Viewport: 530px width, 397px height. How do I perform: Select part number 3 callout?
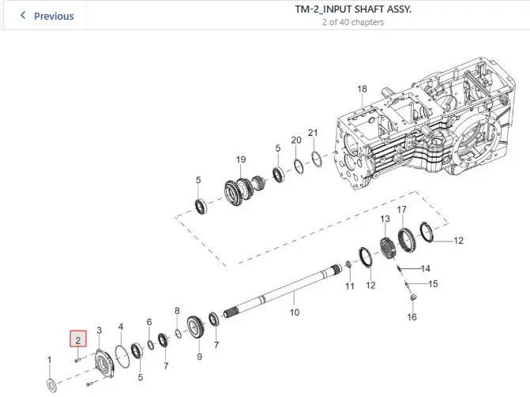pyautogui.click(x=99, y=331)
